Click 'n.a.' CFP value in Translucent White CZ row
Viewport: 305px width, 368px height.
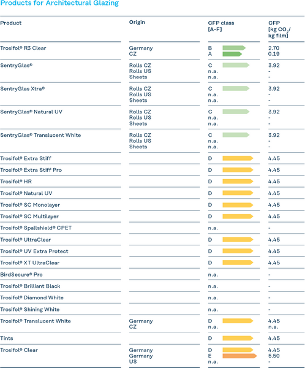click(x=273, y=327)
